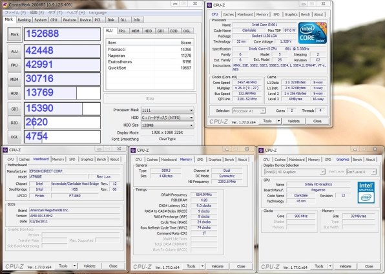
Task: Run the GDI benchmark button
Action: [x=14, y=109]
